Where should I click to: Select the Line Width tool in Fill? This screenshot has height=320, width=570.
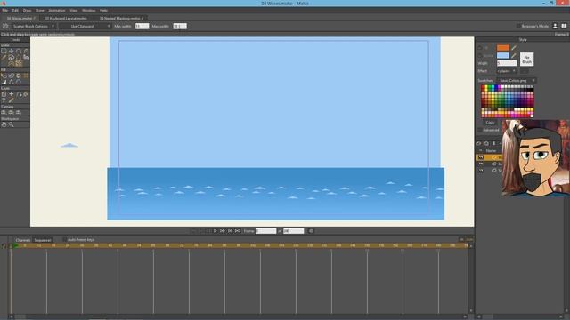click(4, 82)
